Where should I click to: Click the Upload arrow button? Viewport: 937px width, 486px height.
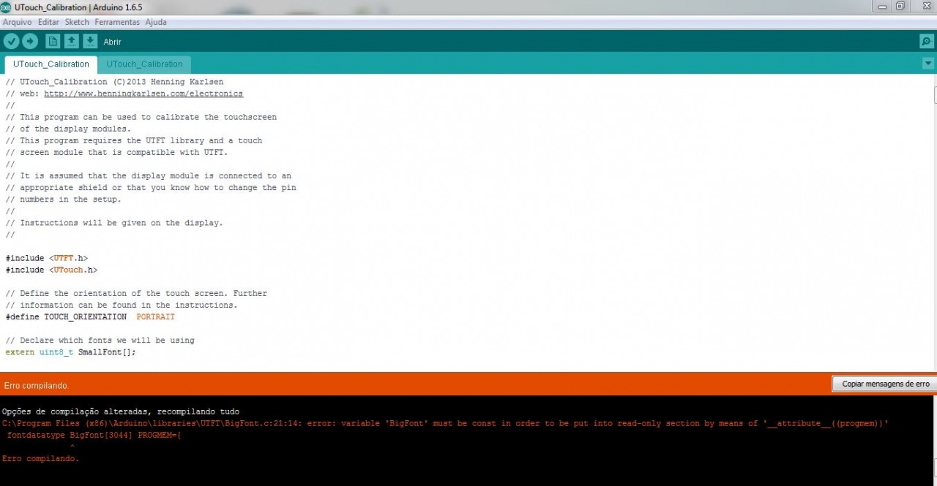coord(30,42)
